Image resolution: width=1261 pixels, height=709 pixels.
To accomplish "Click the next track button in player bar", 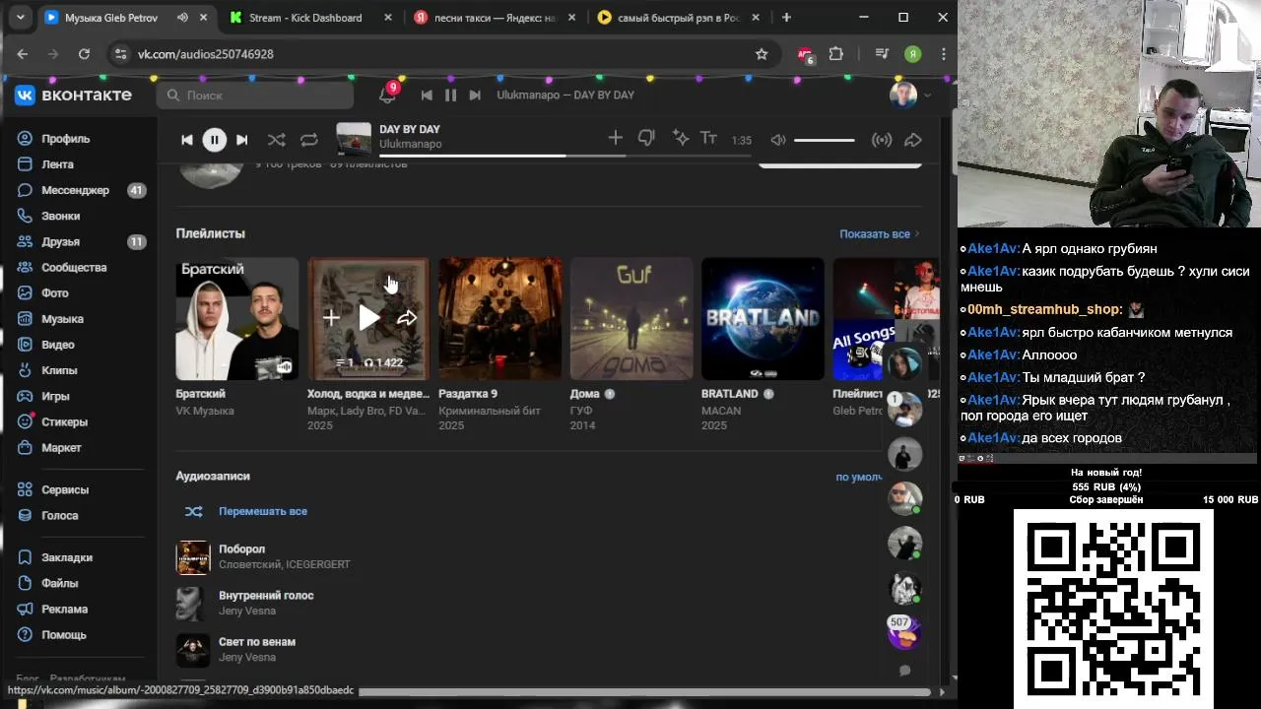I will tap(242, 140).
